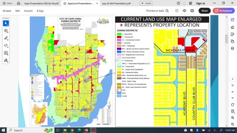Open the Help question mark icon
Image resolution: width=237 pixels, height=133 pixels.
pyautogui.click(x=178, y=3)
